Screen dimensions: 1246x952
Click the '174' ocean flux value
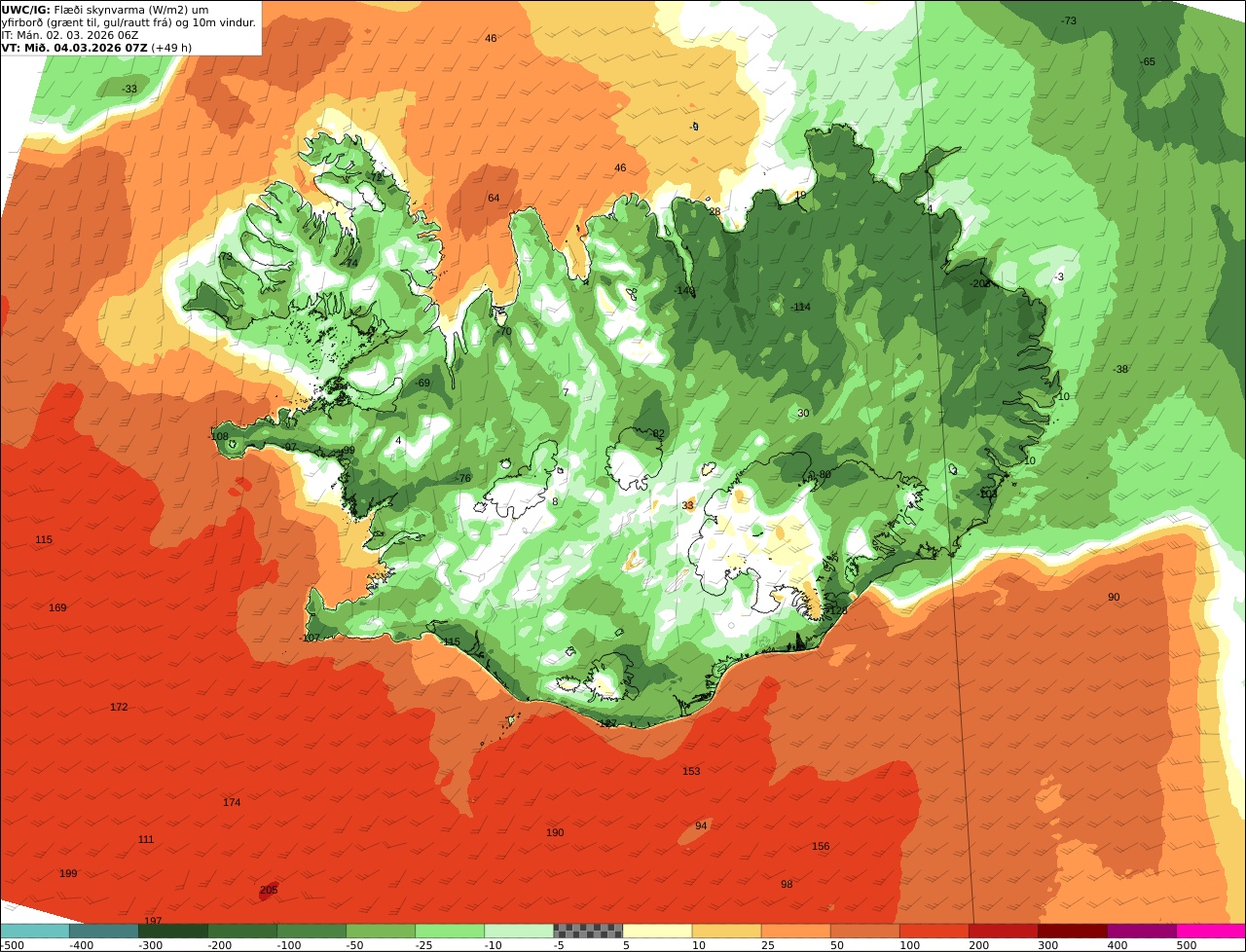coord(231,803)
